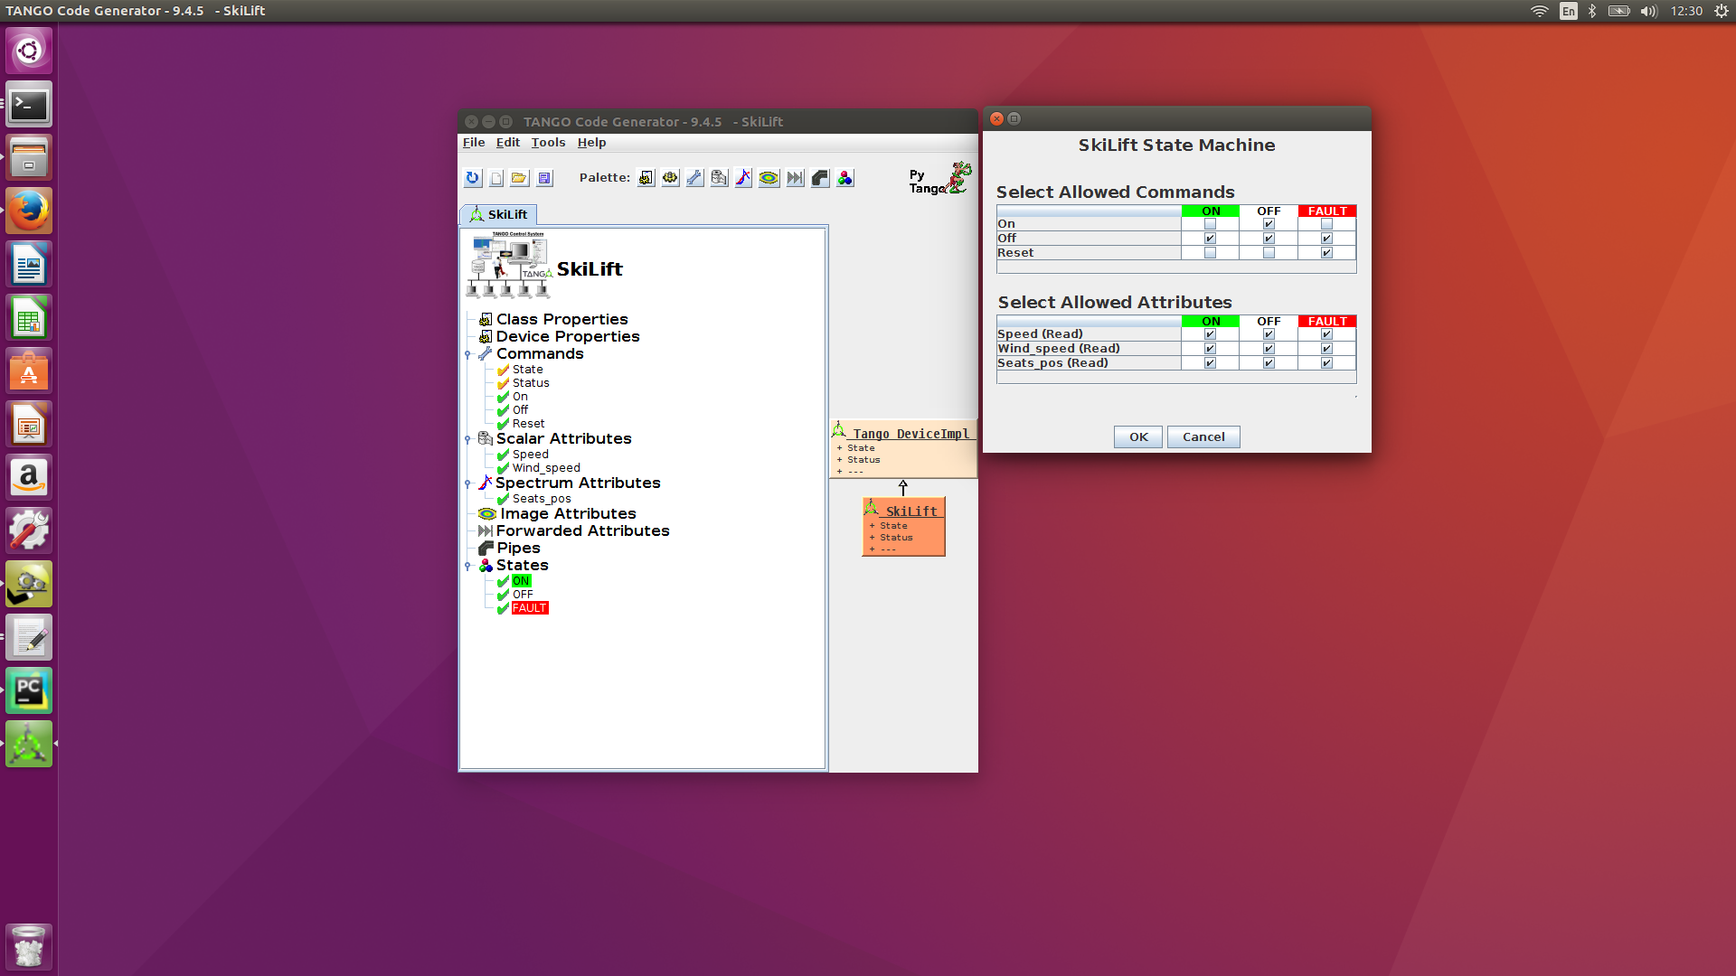Cancel the State Machine dialog
This screenshot has height=976, width=1736.
pyautogui.click(x=1203, y=436)
